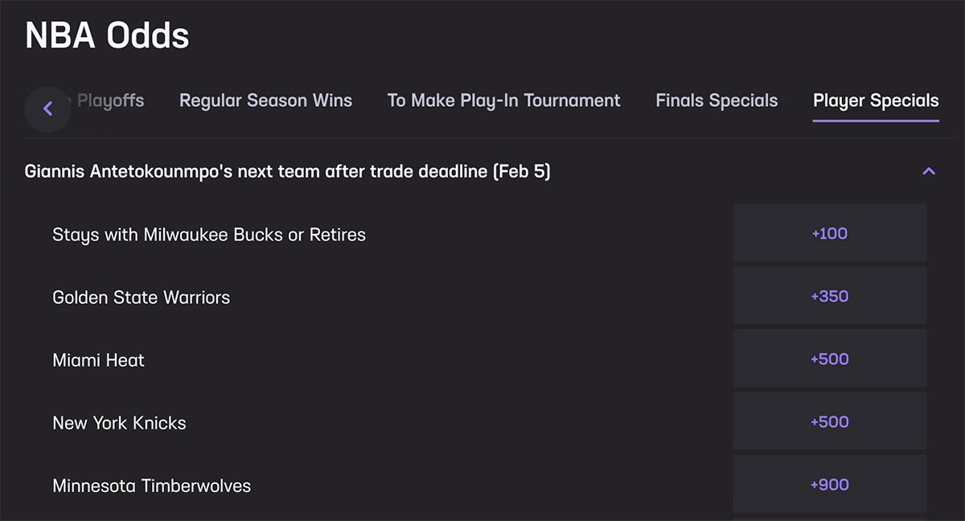This screenshot has height=521, width=965.
Task: Expand the Giannis next team section chevron
Action: [x=929, y=171]
